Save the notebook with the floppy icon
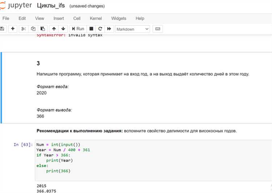 click(x=2, y=29)
